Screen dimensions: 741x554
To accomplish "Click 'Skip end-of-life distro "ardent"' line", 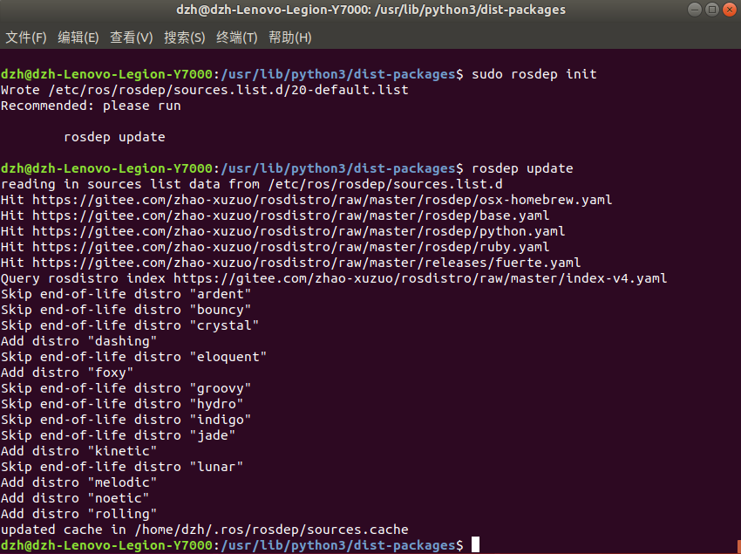I will click(126, 293).
